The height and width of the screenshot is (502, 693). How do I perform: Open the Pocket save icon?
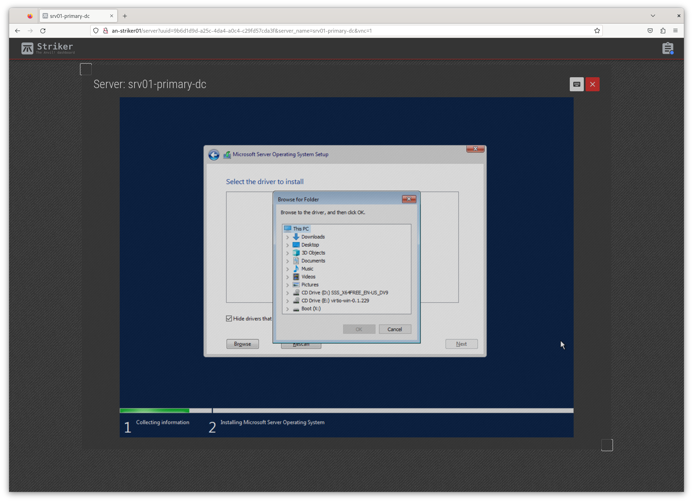650,31
